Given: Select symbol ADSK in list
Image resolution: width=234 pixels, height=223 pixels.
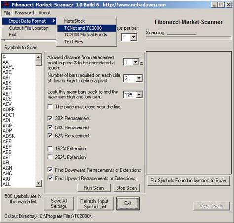Looking at the screenshot, I should tap(9, 136).
